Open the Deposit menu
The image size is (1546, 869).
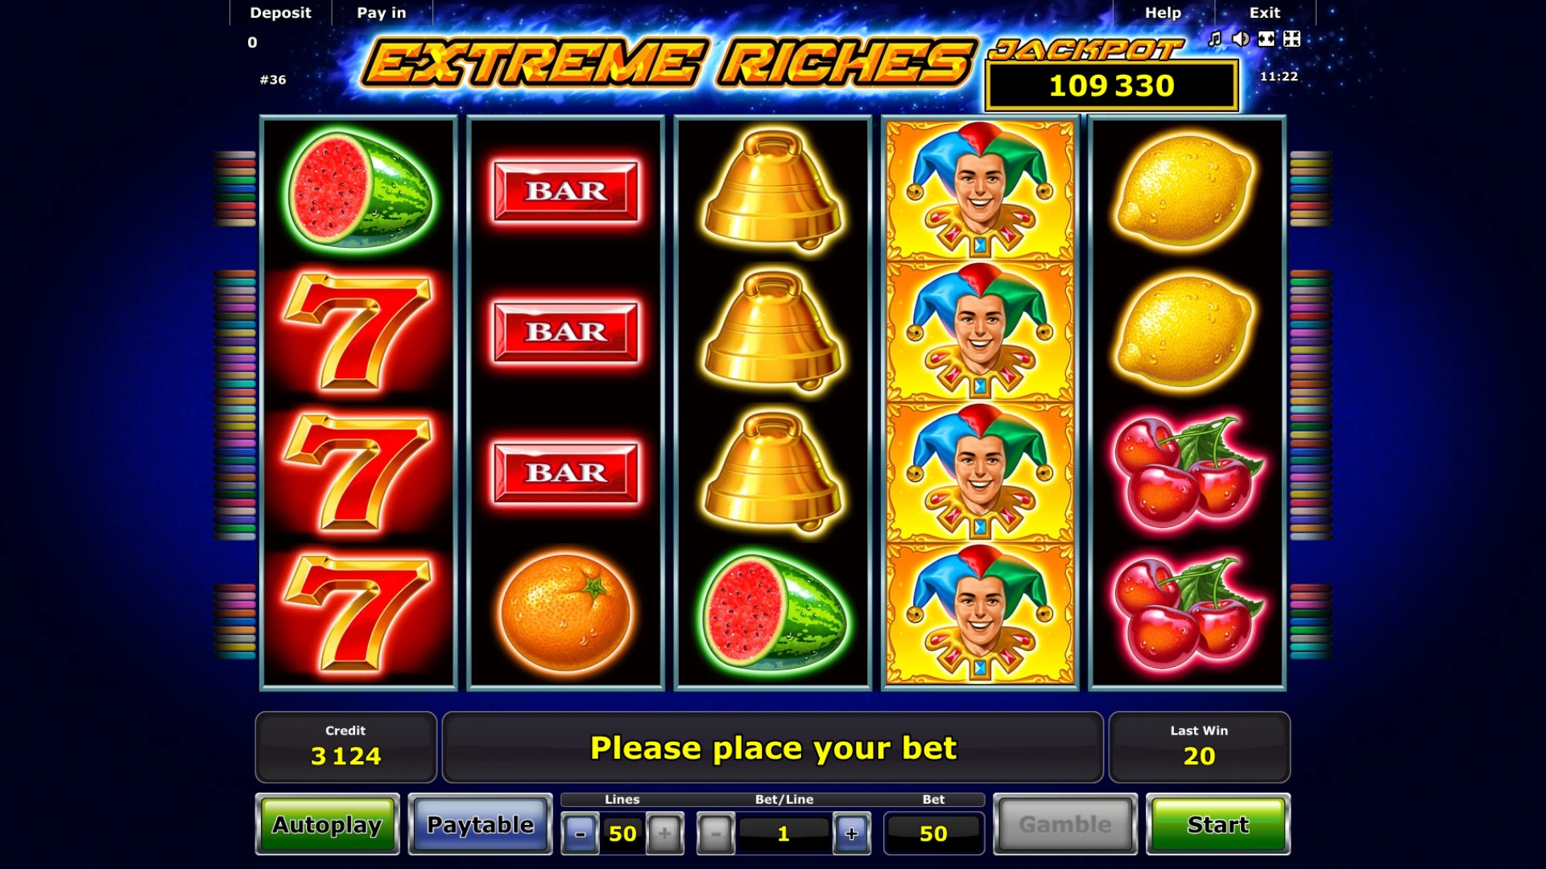(280, 13)
